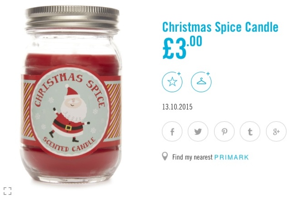Share the candle on Facebook
Viewport: 291px width, 199px height.
click(172, 131)
